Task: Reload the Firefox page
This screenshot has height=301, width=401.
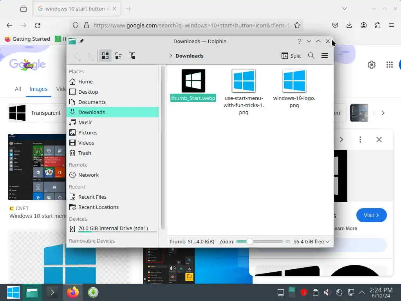Action: 38,25
